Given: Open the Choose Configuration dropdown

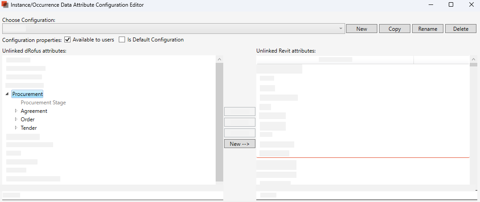Looking at the screenshot, I should tap(341, 29).
